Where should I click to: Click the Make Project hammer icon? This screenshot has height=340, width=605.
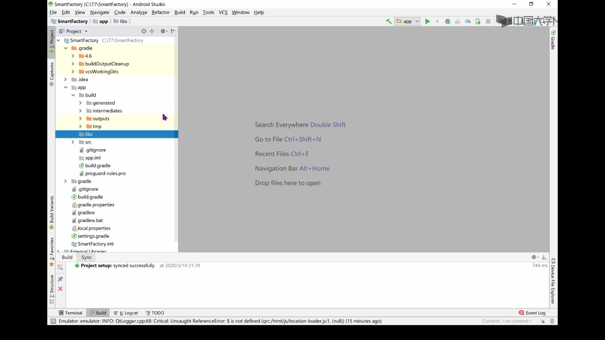tap(389, 21)
